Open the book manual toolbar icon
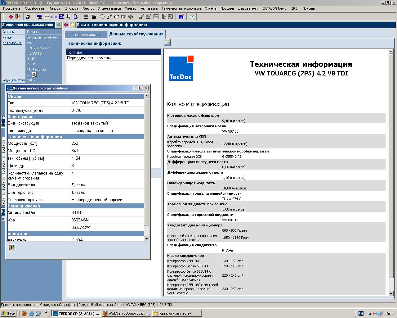Screen dimensions: 397x318 131,17
